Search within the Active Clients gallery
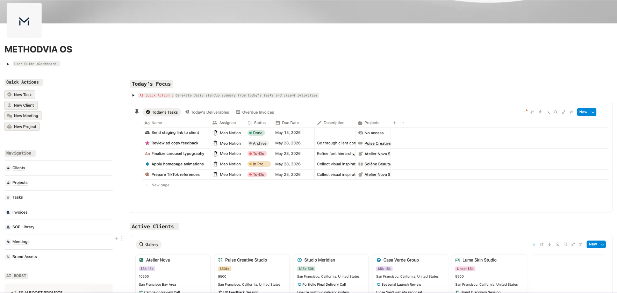 [x=565, y=244]
